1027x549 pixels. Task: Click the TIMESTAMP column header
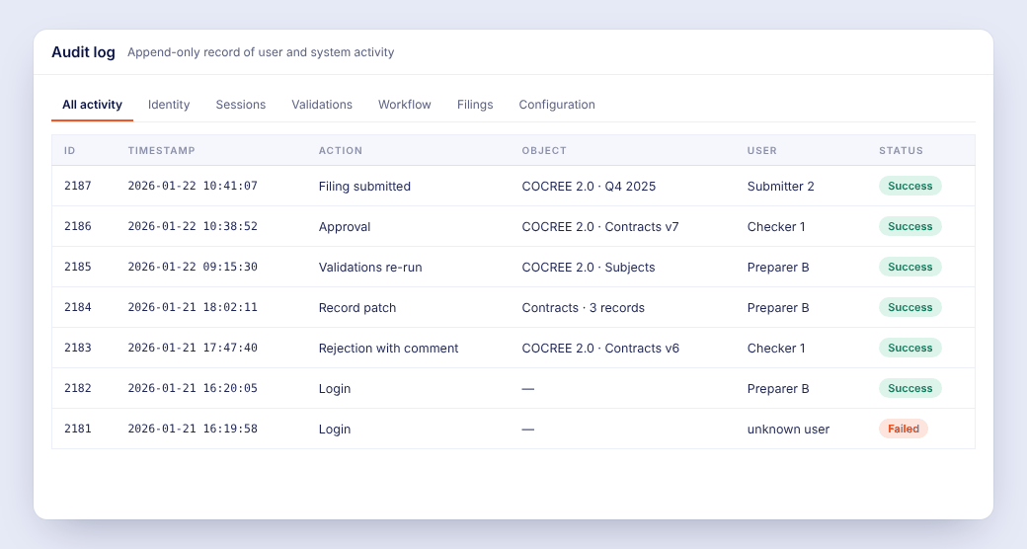coord(161,151)
